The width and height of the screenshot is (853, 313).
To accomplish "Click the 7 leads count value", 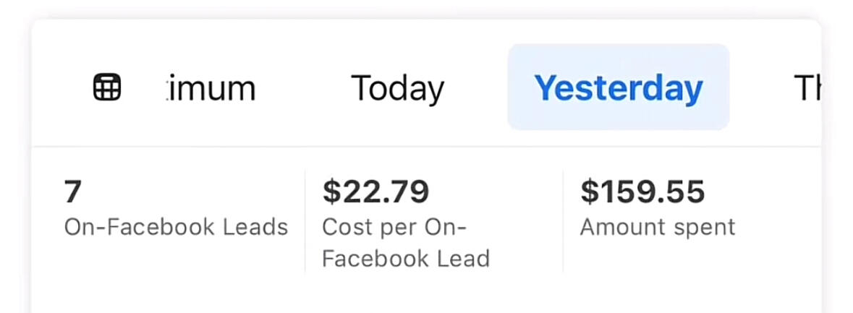I will click(x=72, y=192).
